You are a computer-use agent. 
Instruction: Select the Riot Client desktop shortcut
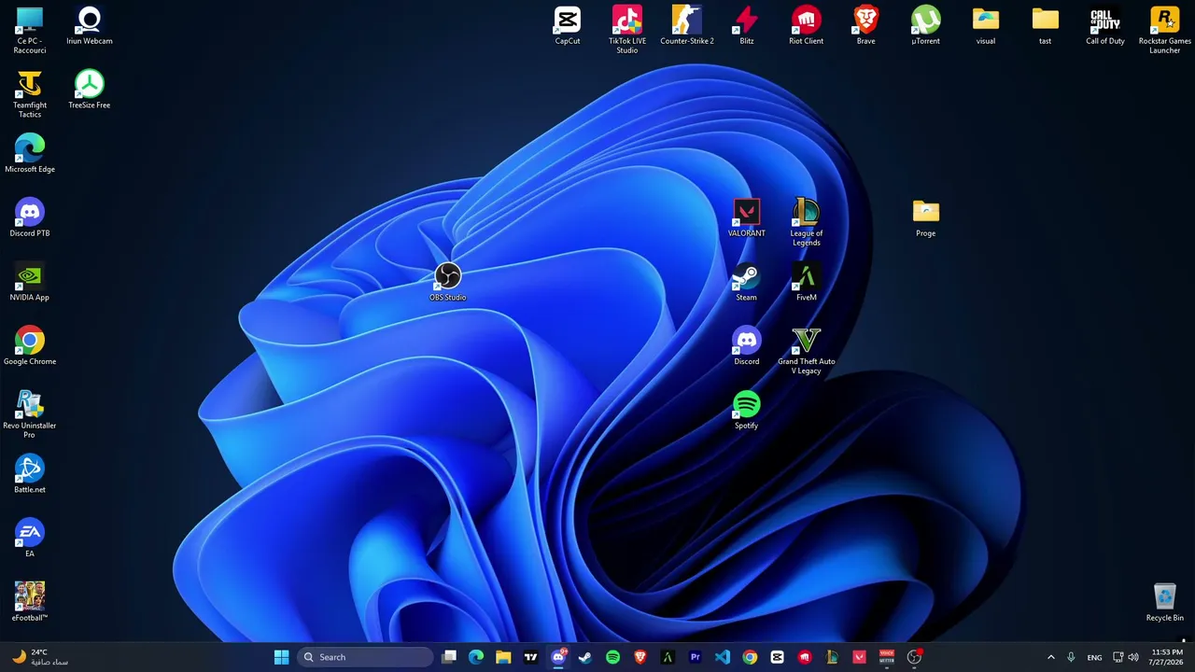click(x=807, y=25)
